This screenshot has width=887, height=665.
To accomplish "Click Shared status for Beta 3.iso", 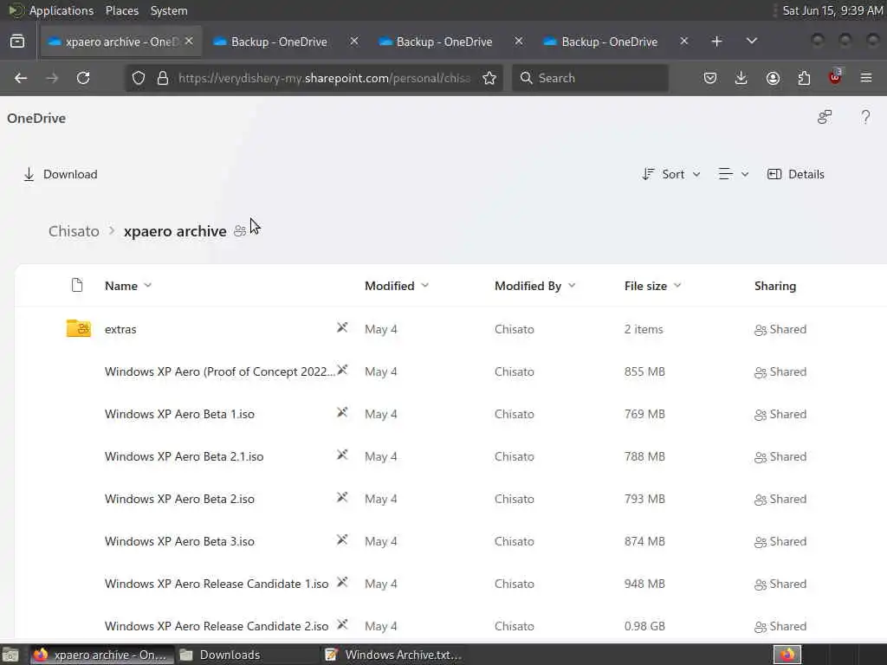I will point(780,541).
